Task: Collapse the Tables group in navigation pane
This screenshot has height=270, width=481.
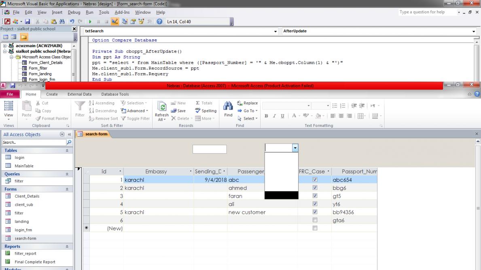Action: coord(67,150)
